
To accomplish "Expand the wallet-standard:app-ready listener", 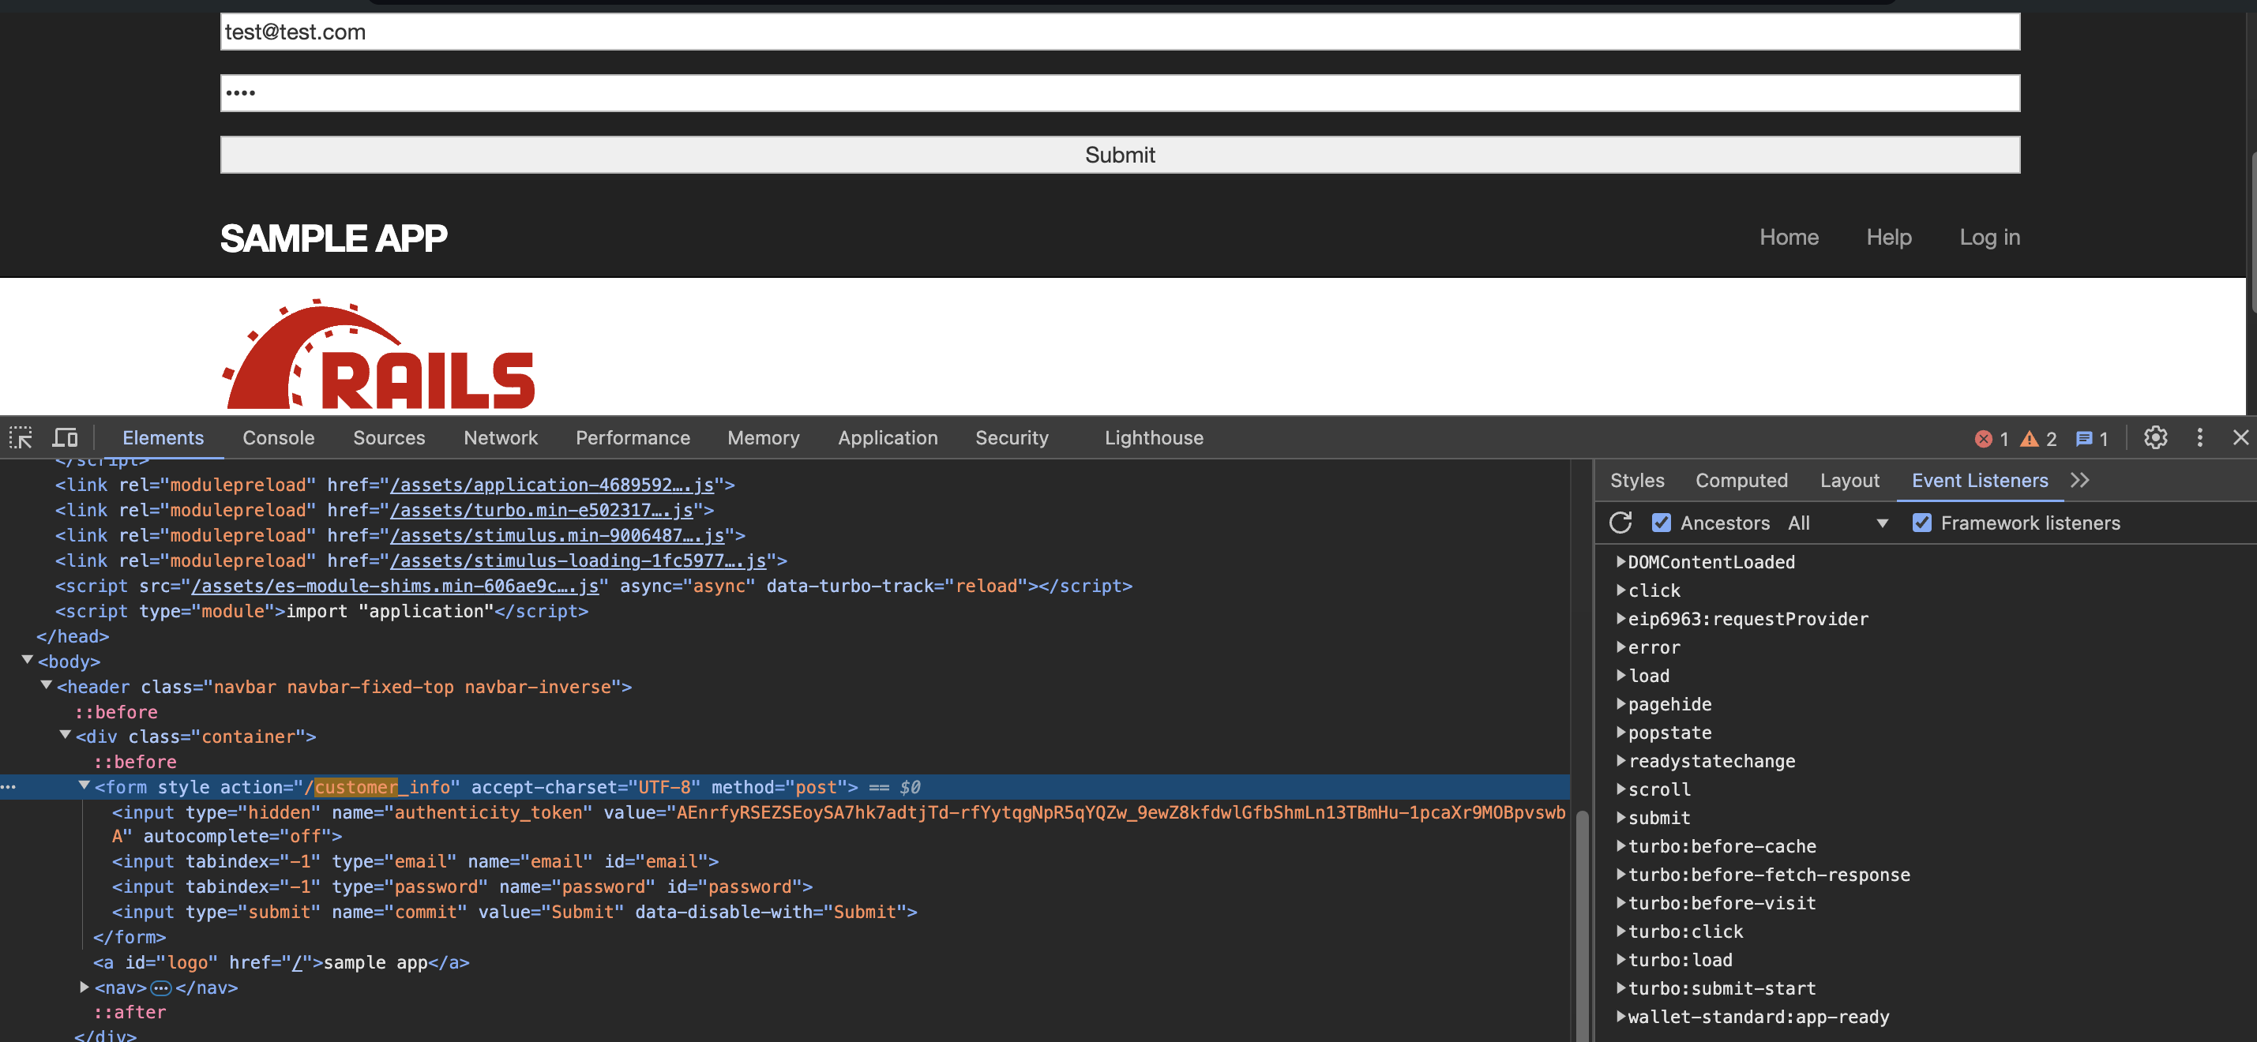I will (1621, 1017).
